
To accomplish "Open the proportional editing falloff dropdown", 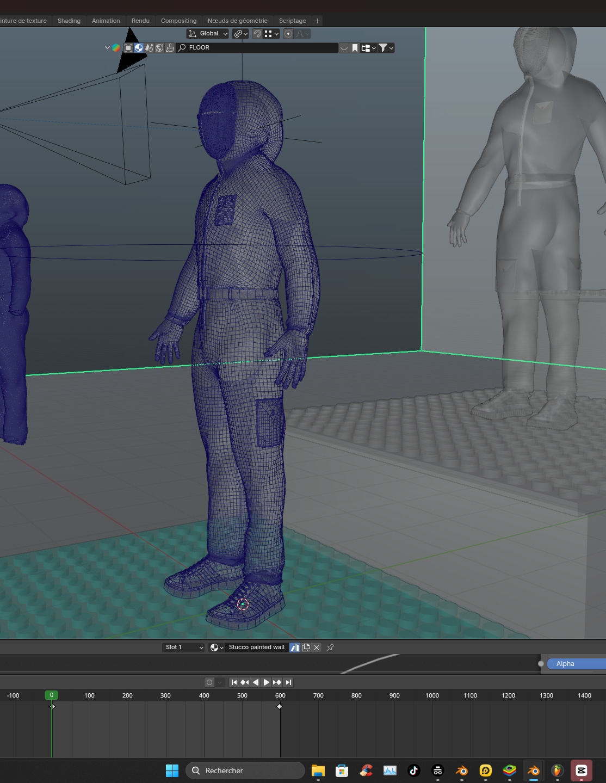I will click(302, 34).
